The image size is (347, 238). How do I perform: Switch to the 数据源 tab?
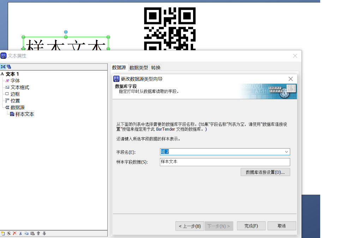point(119,67)
